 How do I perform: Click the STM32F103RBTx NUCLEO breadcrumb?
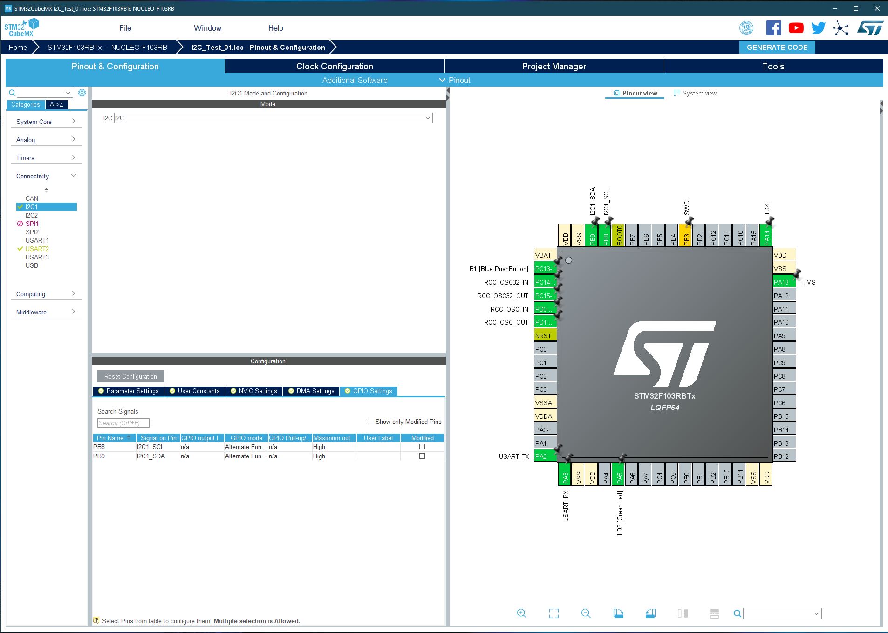107,47
